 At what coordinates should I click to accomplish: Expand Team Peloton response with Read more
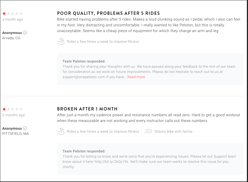[136, 77]
